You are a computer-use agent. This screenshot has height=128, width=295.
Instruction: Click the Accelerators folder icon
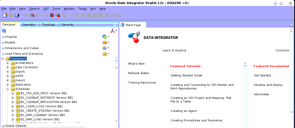pyautogui.click(x=13, y=63)
